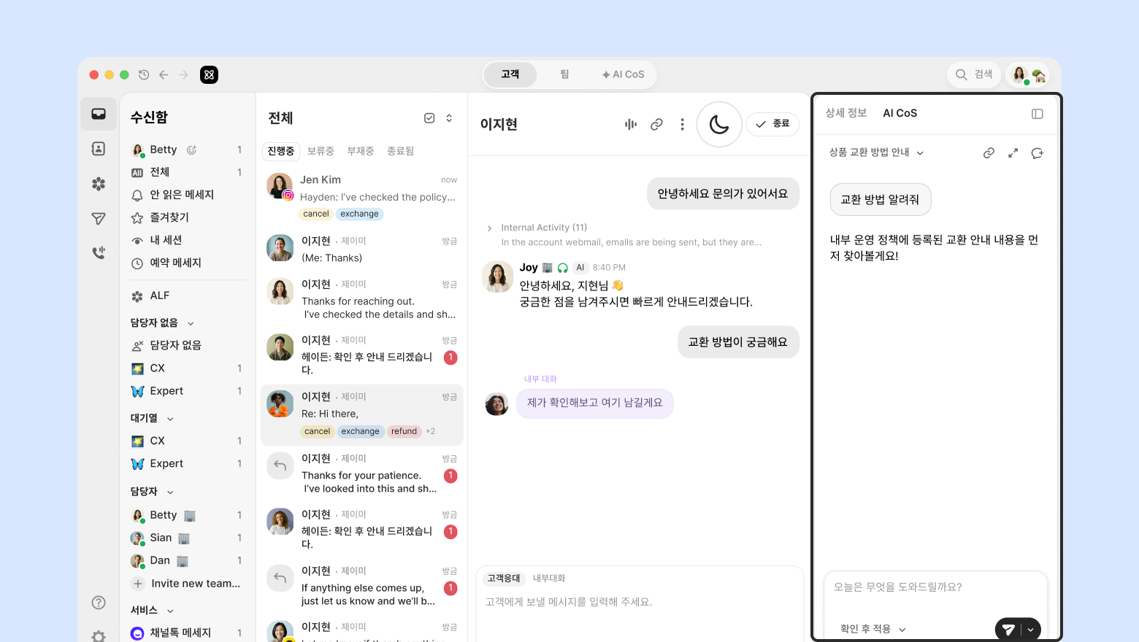
Task: Expand the AI CoS panel with arrows icon
Action: pos(1013,153)
